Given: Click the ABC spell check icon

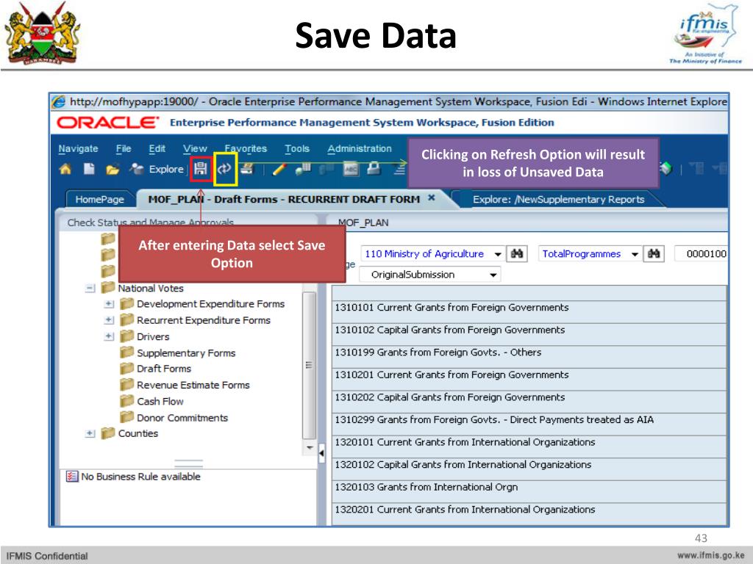Looking at the screenshot, I should coord(351,169).
